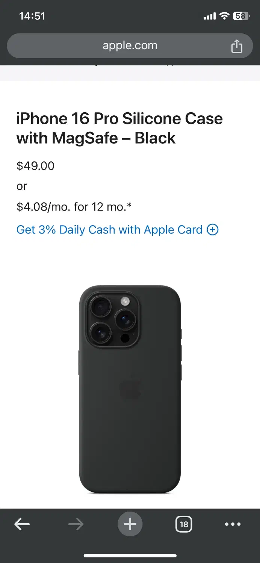This screenshot has width=260, height=563.
Task: Tap the $49.00 price text
Action: [35, 166]
